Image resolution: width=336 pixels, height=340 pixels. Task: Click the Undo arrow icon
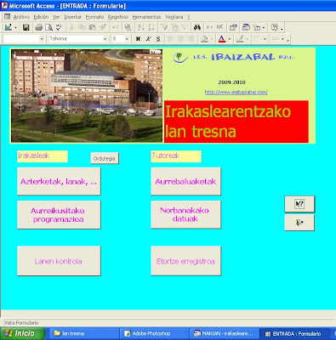tap(116, 27)
